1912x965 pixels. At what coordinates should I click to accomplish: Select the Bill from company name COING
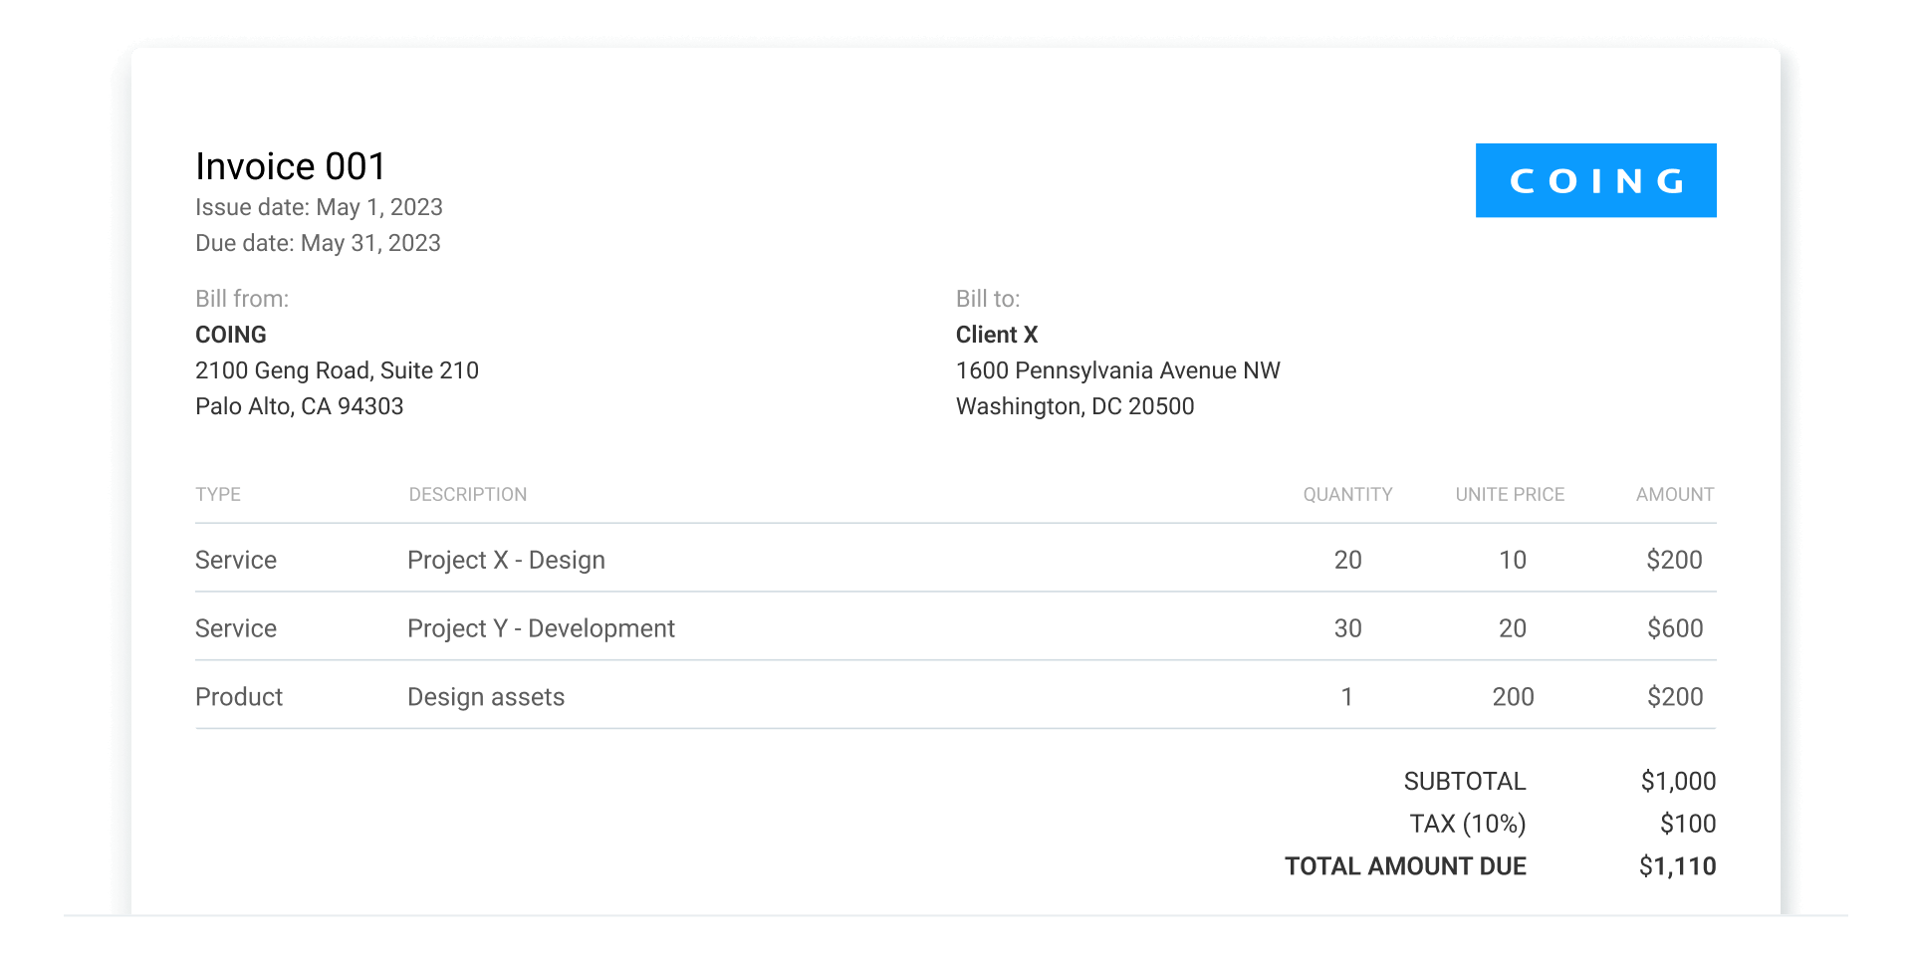click(231, 334)
